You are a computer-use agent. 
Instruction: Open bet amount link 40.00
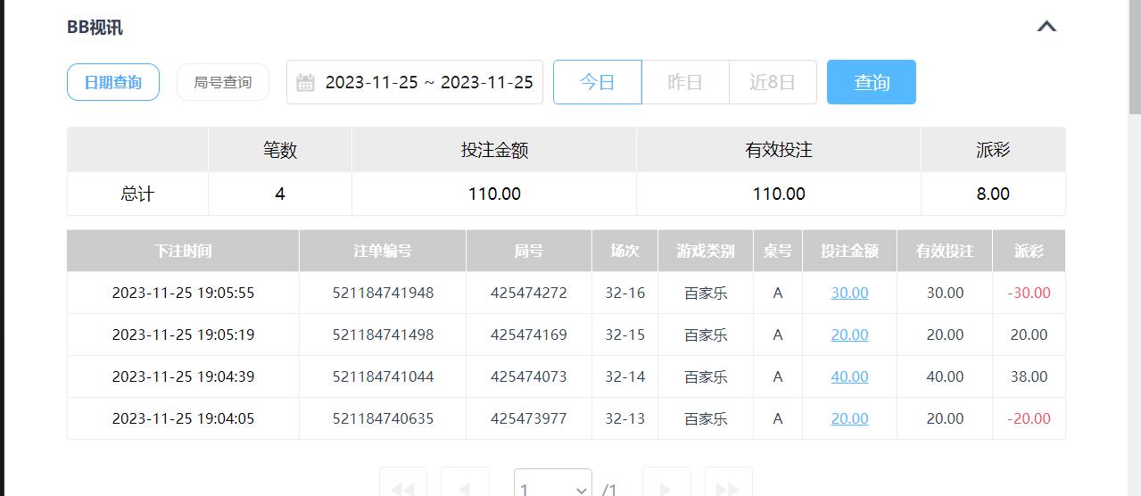(849, 376)
